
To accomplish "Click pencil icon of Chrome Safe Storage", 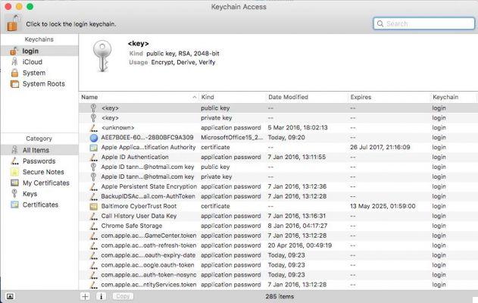I will point(94,226).
